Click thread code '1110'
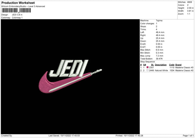195x138 pixels. point(172,67)
